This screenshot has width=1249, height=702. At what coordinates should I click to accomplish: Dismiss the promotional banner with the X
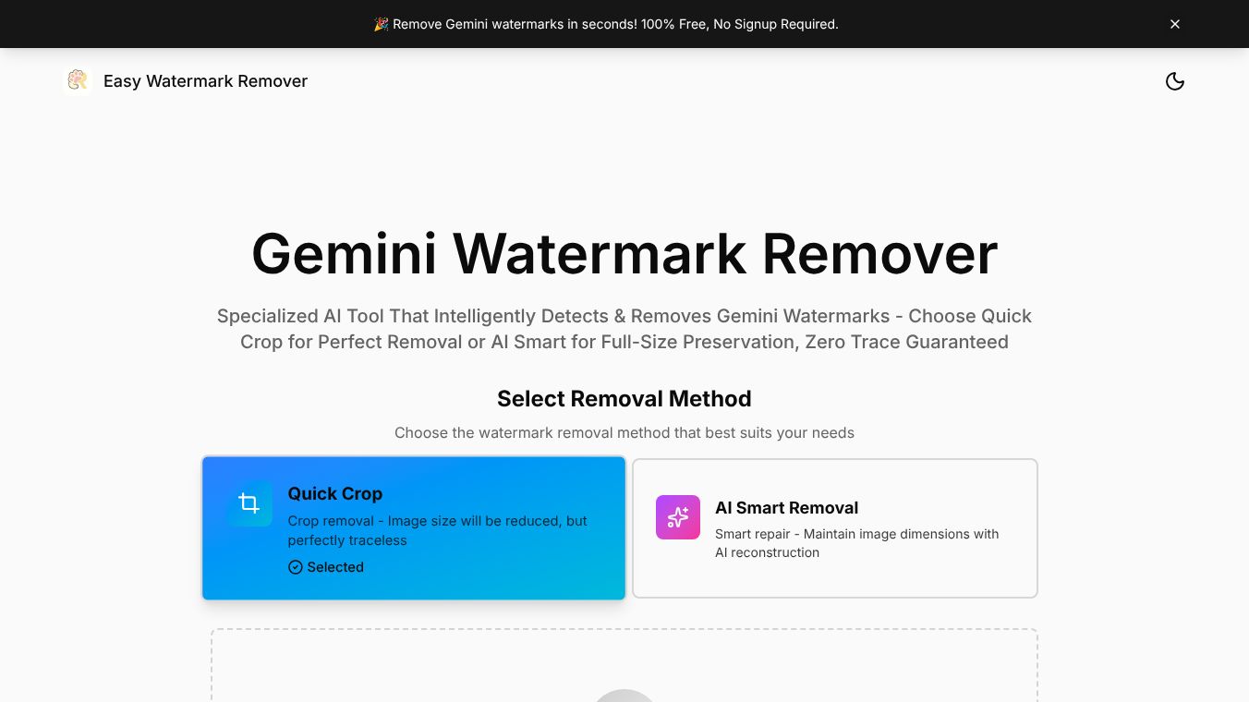tap(1175, 24)
